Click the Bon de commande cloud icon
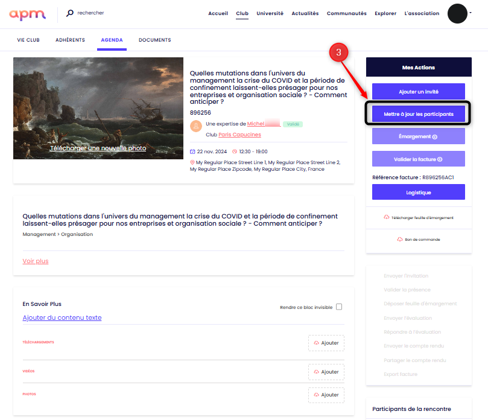The image size is (488, 420). point(399,240)
